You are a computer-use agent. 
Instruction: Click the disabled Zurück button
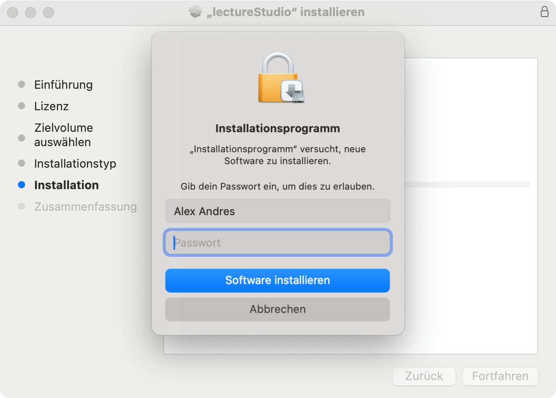point(424,376)
